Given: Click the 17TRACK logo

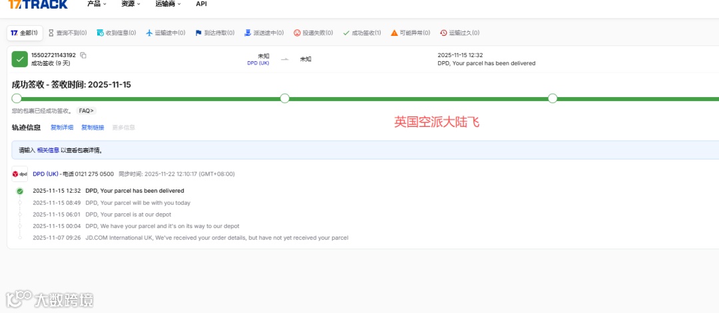Looking at the screenshot, I should pyautogui.click(x=38, y=4).
